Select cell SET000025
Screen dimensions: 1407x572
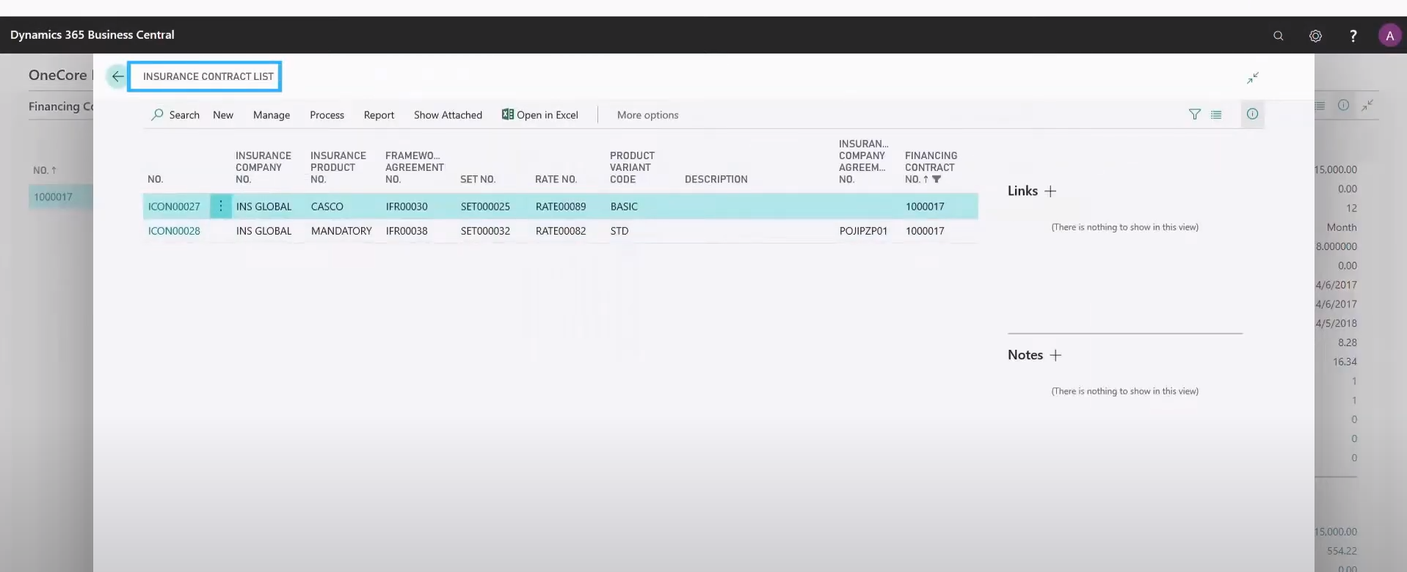[x=485, y=207]
